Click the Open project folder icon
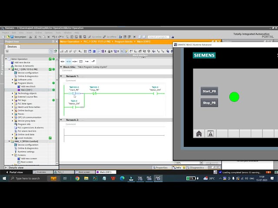 (x=8, y=37)
